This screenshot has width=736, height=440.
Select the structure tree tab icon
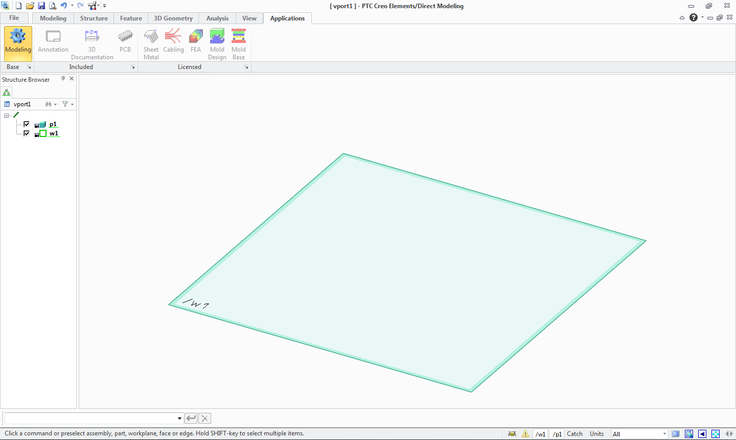(x=6, y=92)
